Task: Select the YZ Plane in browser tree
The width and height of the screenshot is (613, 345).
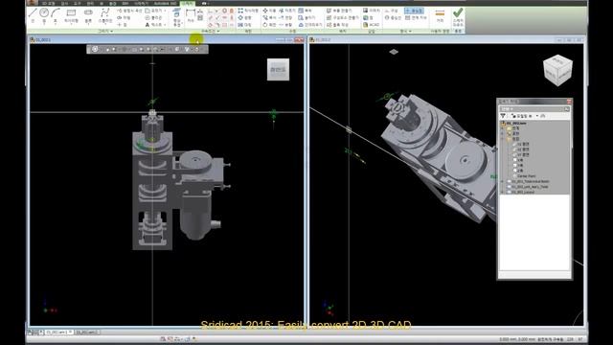Action: [x=520, y=145]
